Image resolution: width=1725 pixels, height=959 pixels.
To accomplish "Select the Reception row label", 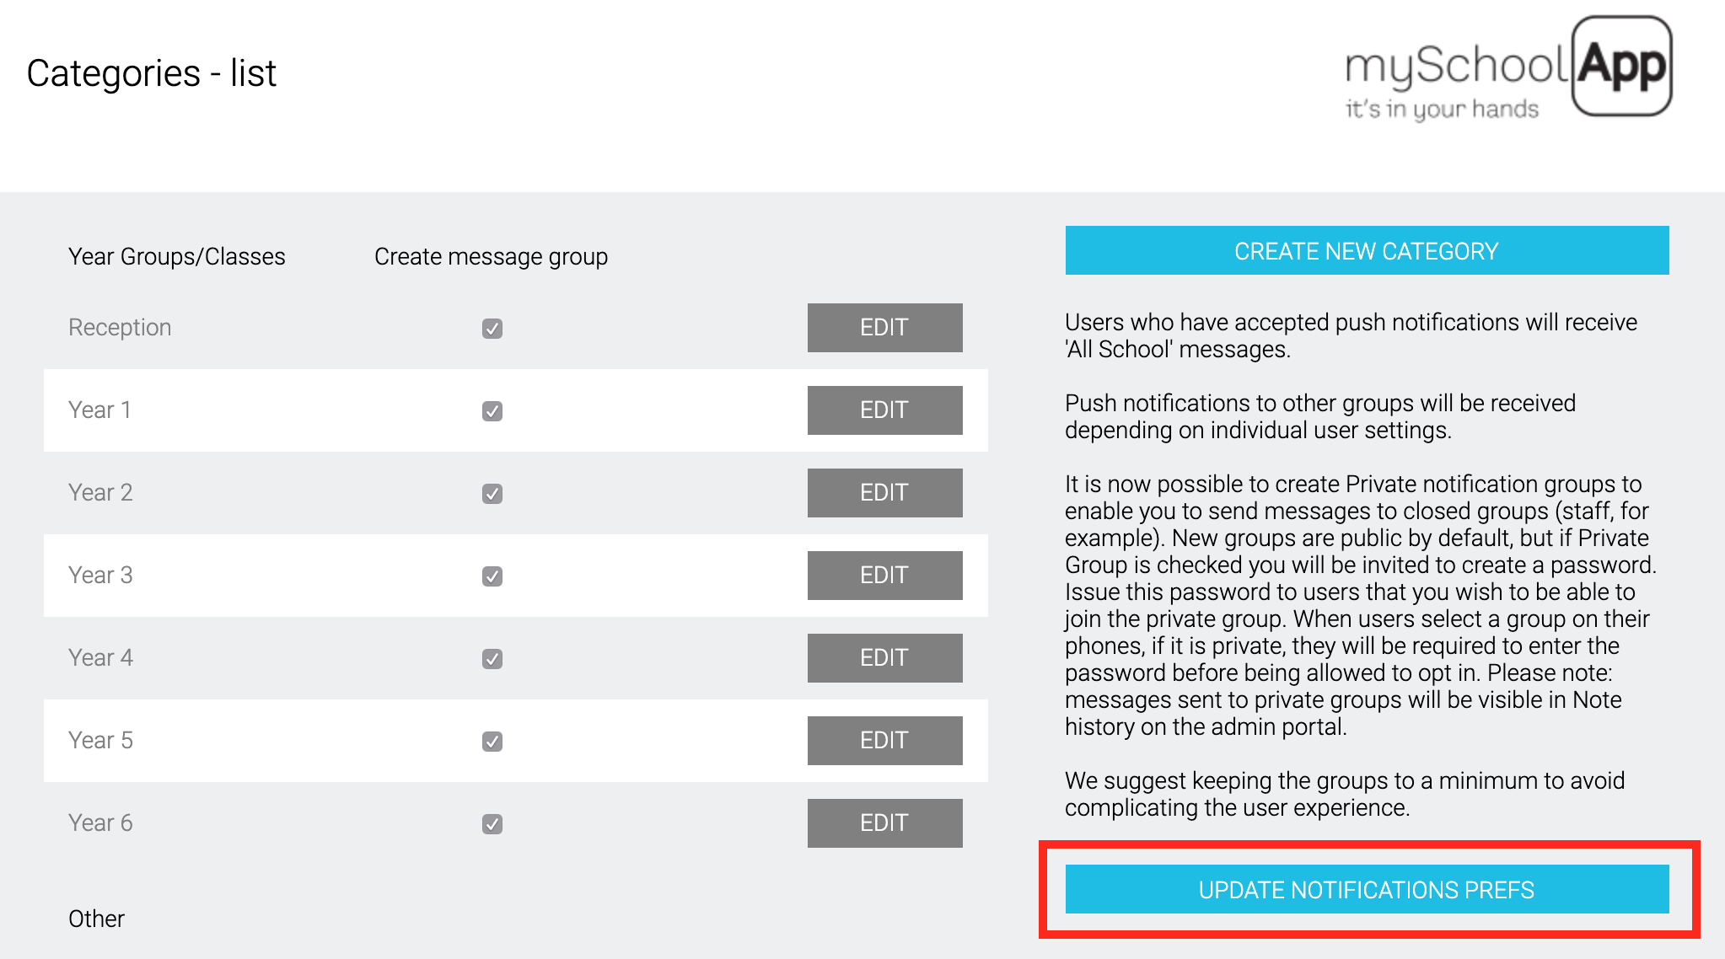I will [120, 327].
